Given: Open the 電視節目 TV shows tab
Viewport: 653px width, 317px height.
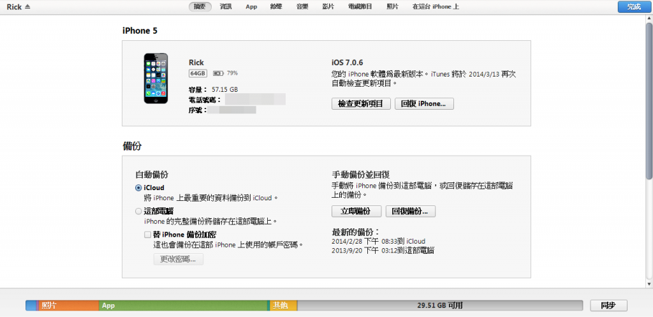Looking at the screenshot, I should 360,6.
